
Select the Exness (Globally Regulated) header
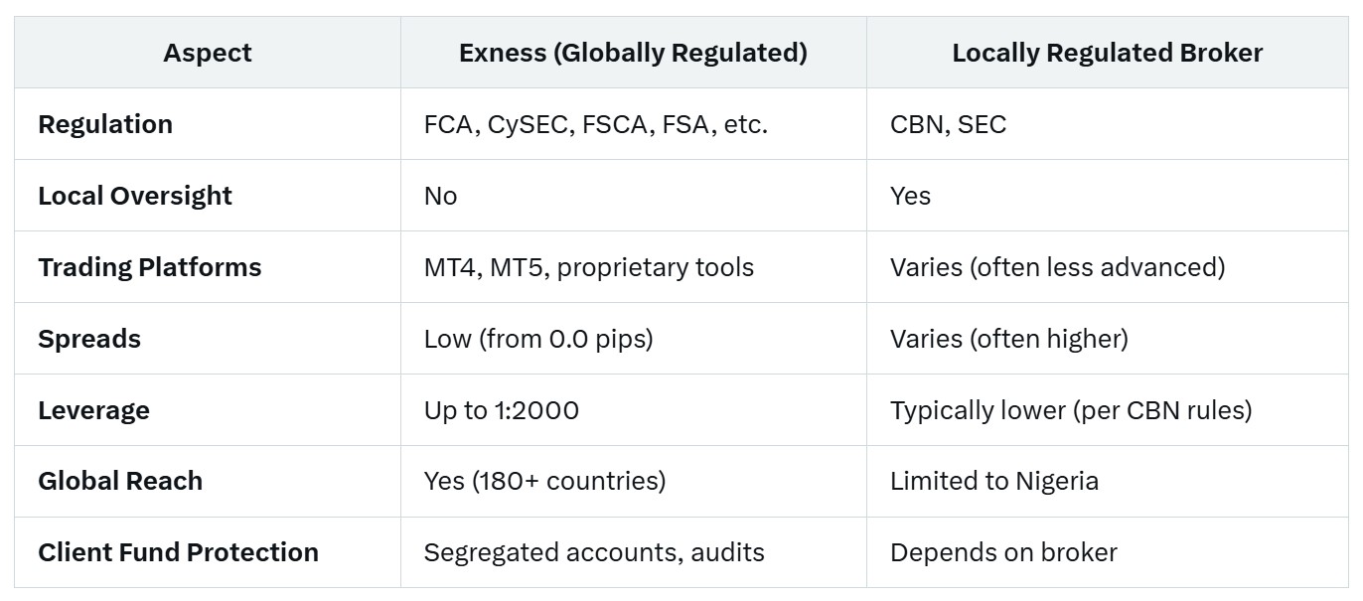[x=633, y=53]
